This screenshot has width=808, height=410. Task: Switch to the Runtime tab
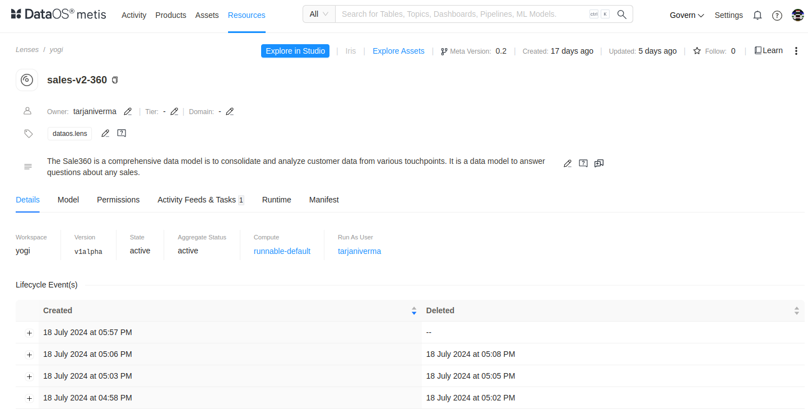click(x=277, y=200)
